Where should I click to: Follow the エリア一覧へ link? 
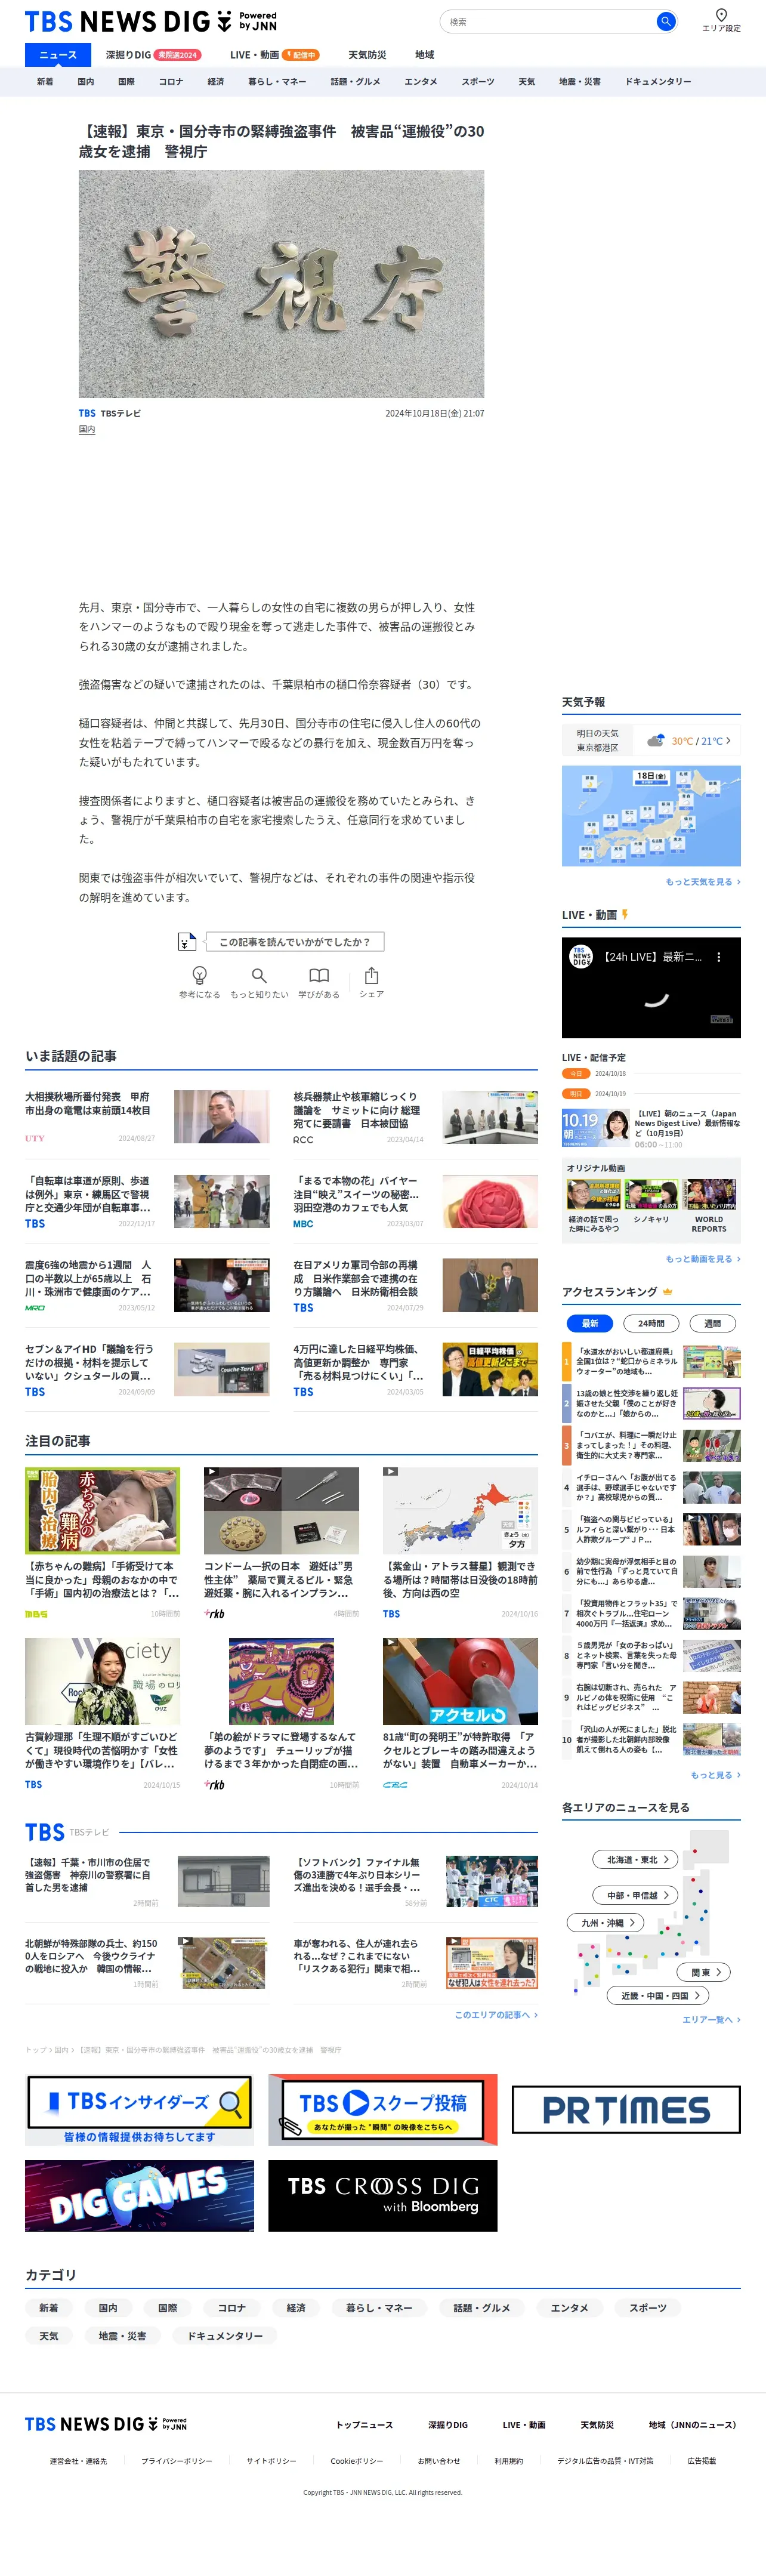711,2020
